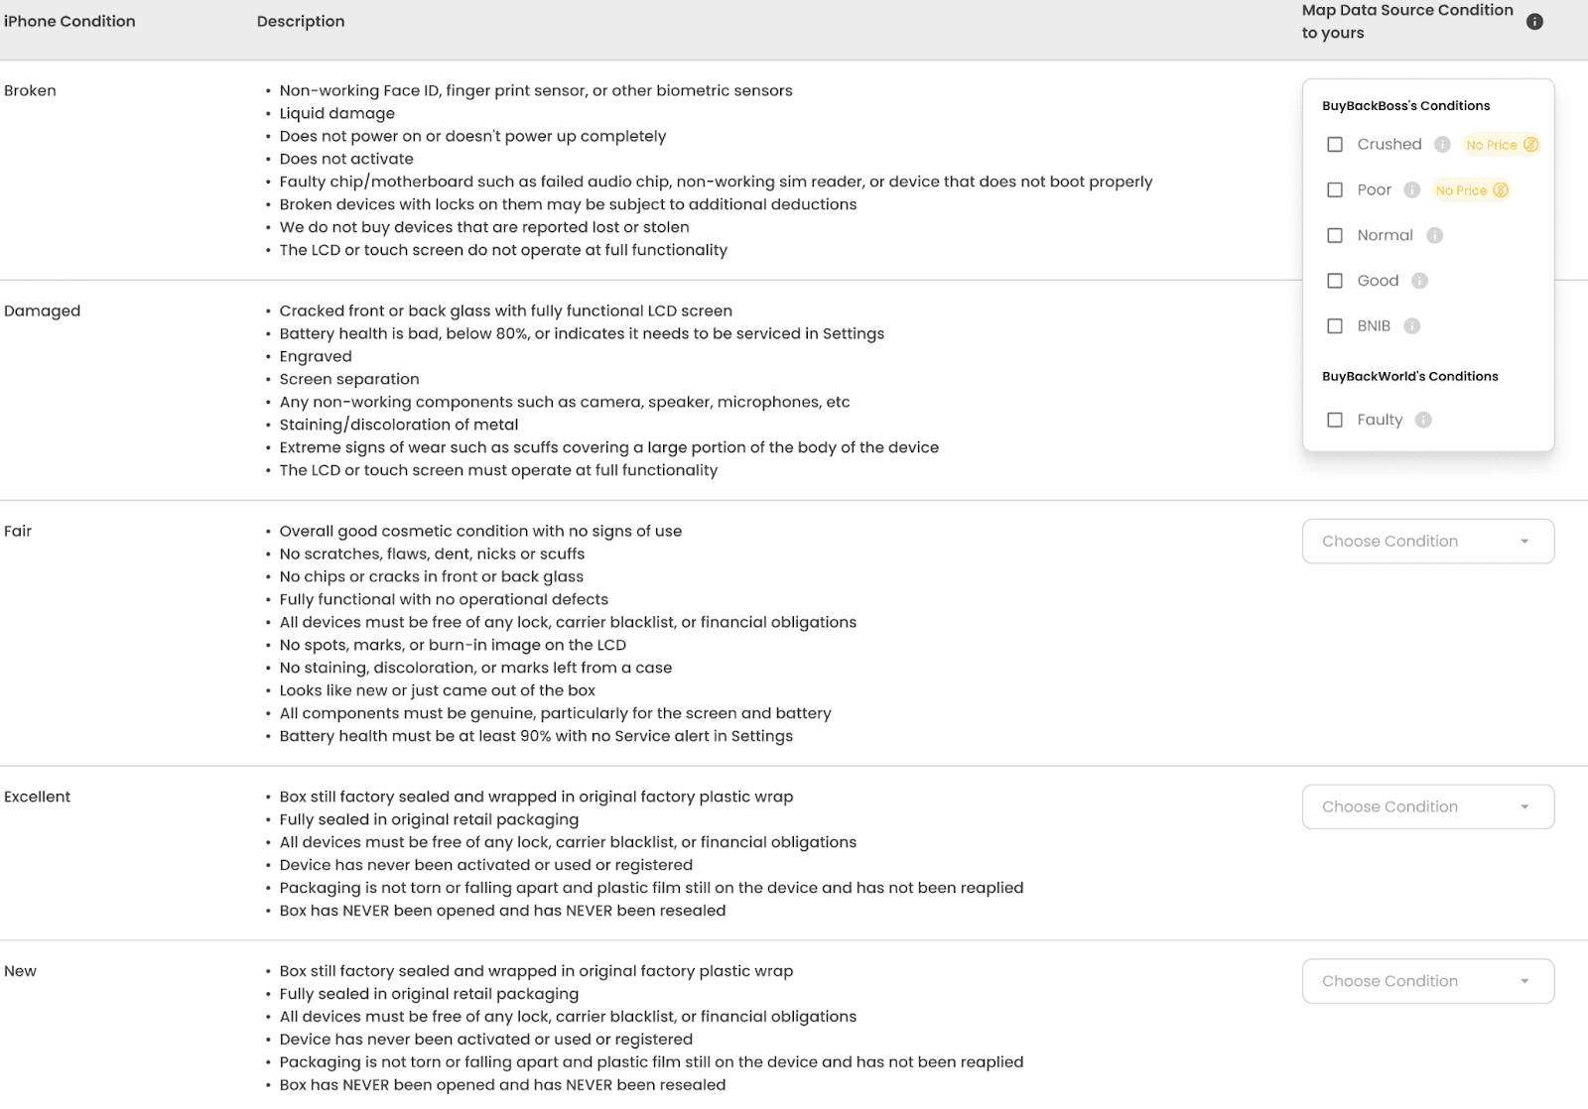Click the Description column header
Screen dimensions: 1588x1109
[x=301, y=22]
